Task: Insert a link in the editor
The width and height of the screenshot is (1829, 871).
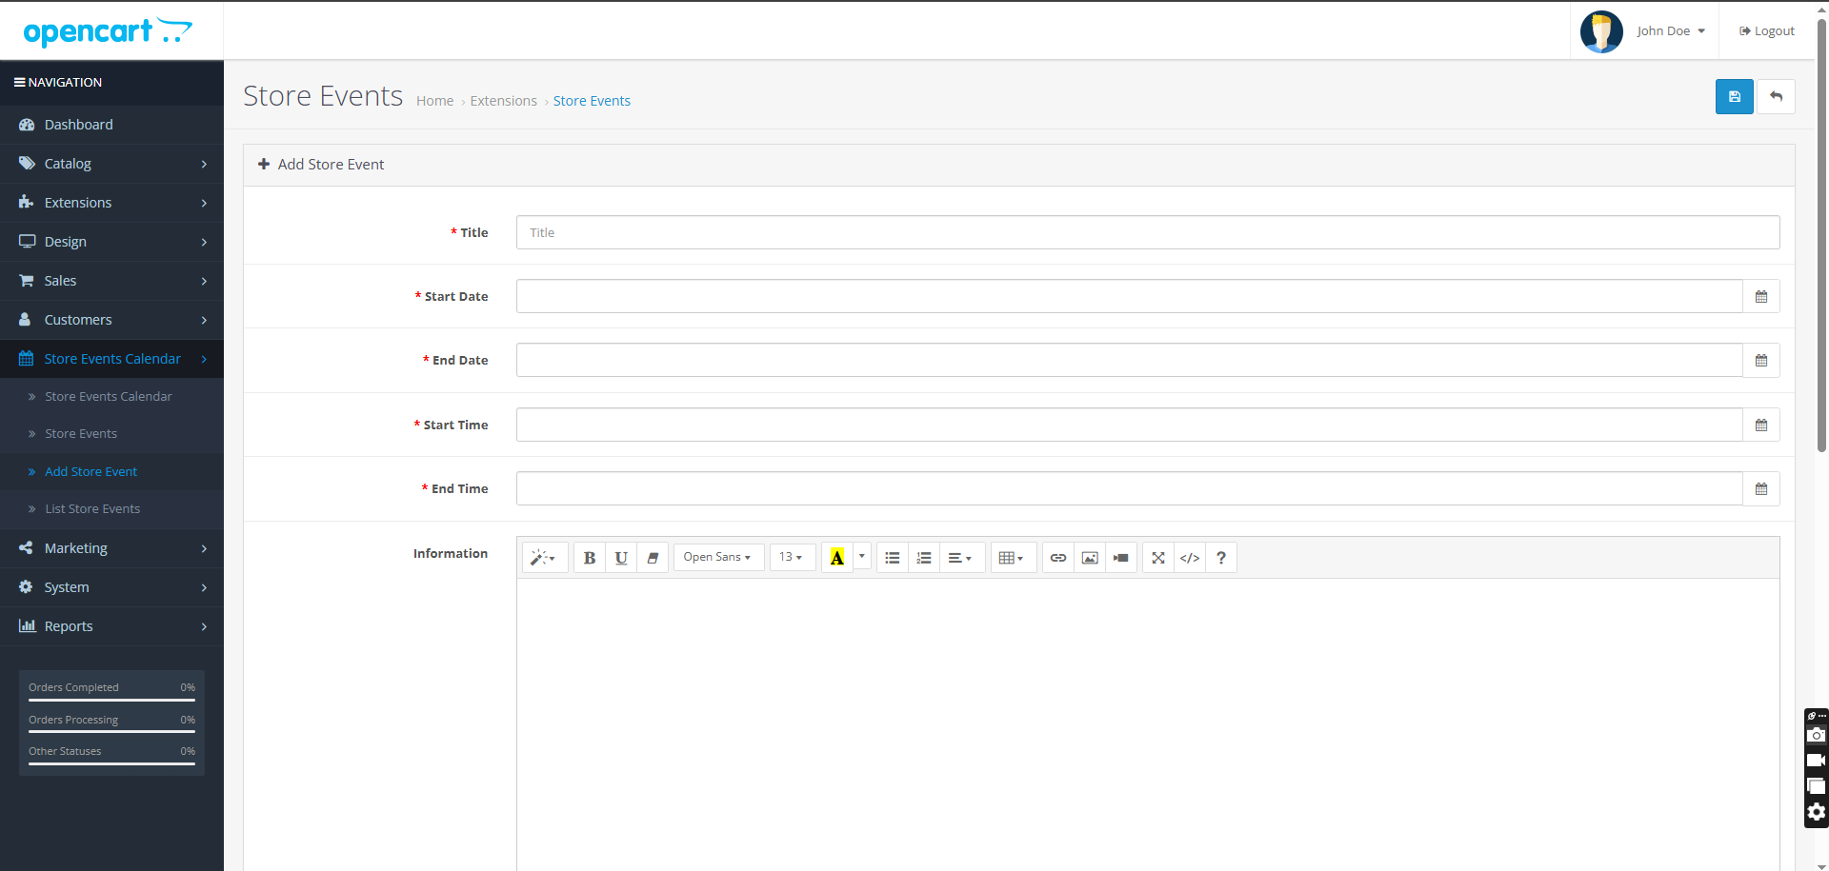Action: click(x=1057, y=558)
